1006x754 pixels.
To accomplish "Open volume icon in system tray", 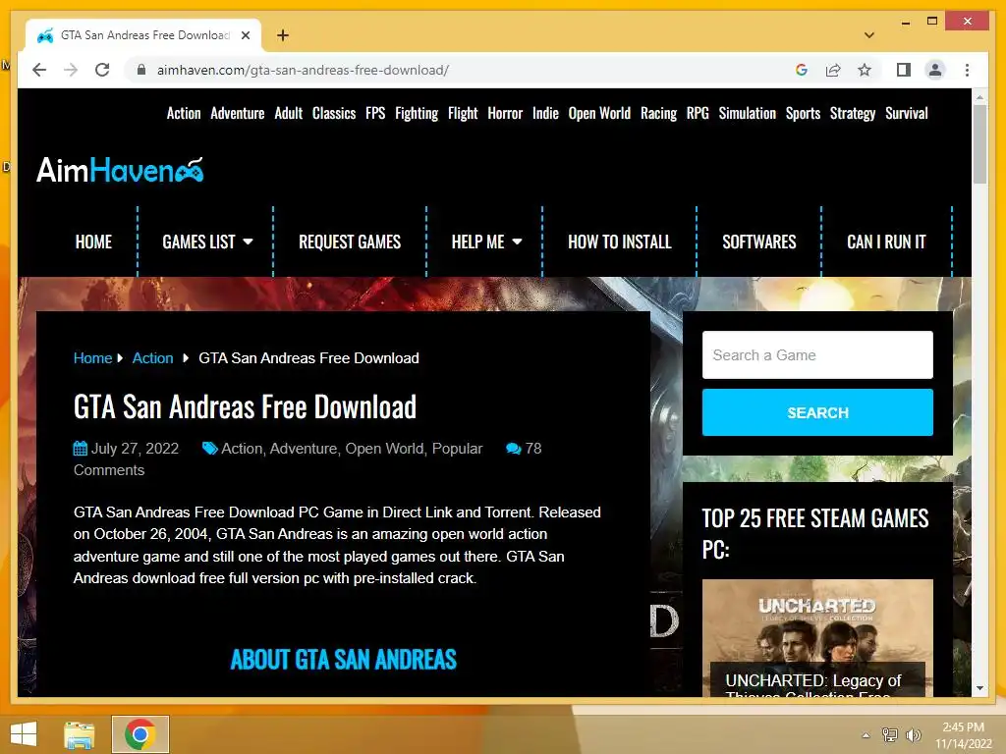I will click(x=913, y=734).
